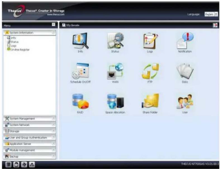Open the RAID icon
This screenshot has height=169, width=220.
pyautogui.click(x=81, y=101)
